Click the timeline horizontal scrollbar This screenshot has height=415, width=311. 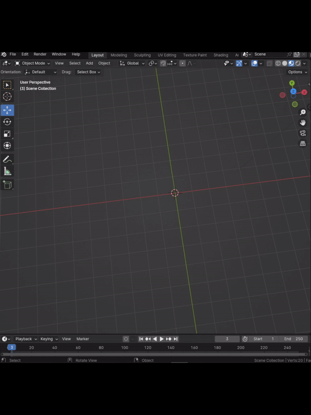tap(154, 354)
